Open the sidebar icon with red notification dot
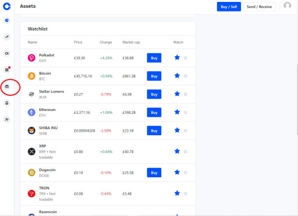 click(x=7, y=70)
